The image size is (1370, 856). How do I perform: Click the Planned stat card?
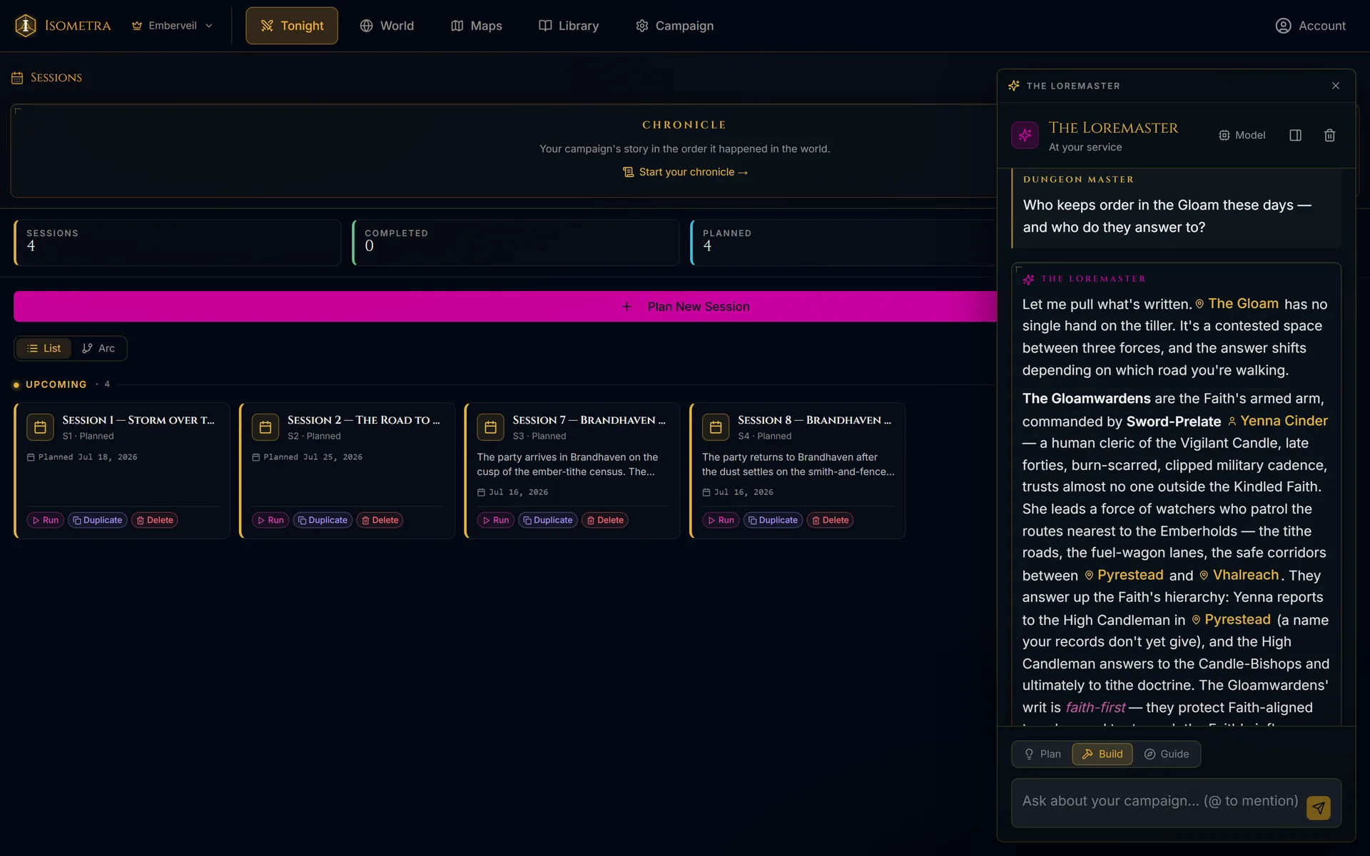click(x=843, y=243)
